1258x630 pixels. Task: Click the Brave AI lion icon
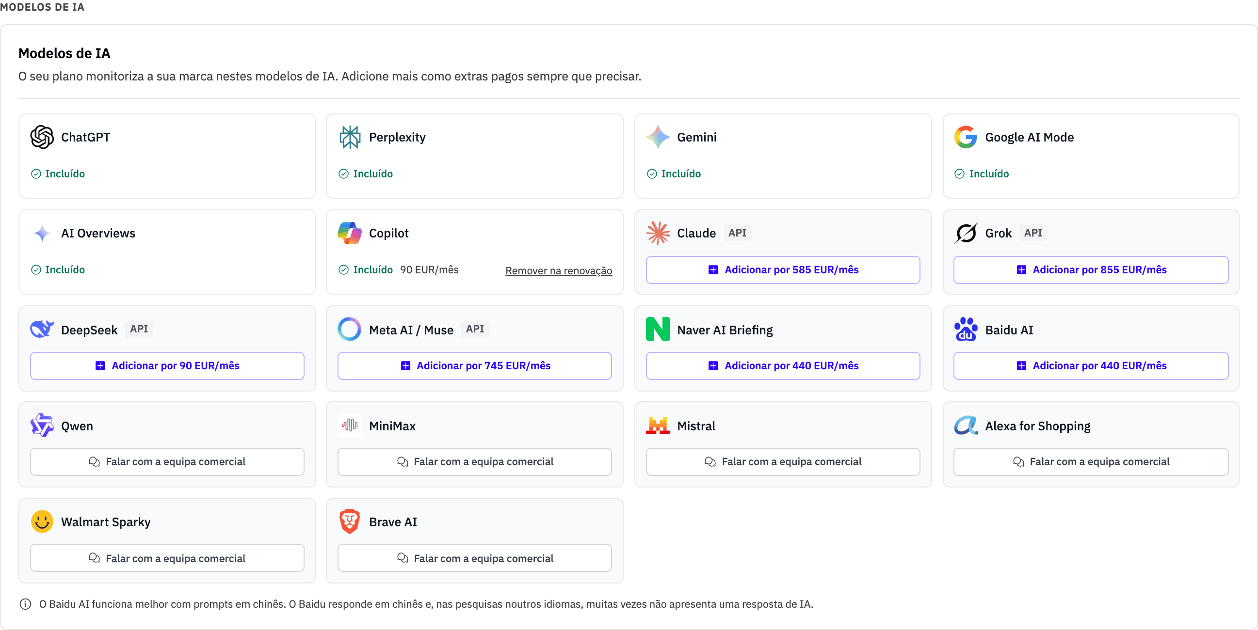point(350,521)
